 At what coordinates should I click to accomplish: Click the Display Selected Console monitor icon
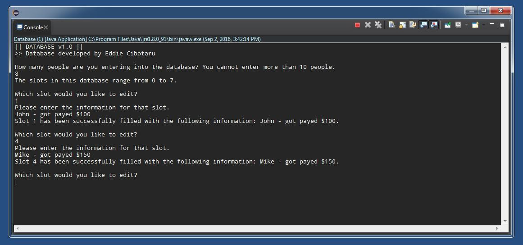click(458, 25)
